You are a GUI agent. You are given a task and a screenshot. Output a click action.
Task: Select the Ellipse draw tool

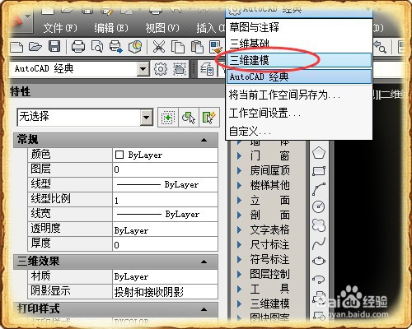[x=319, y=261]
